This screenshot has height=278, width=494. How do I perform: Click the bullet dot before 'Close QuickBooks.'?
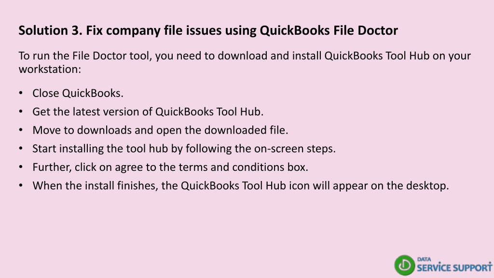(21, 93)
